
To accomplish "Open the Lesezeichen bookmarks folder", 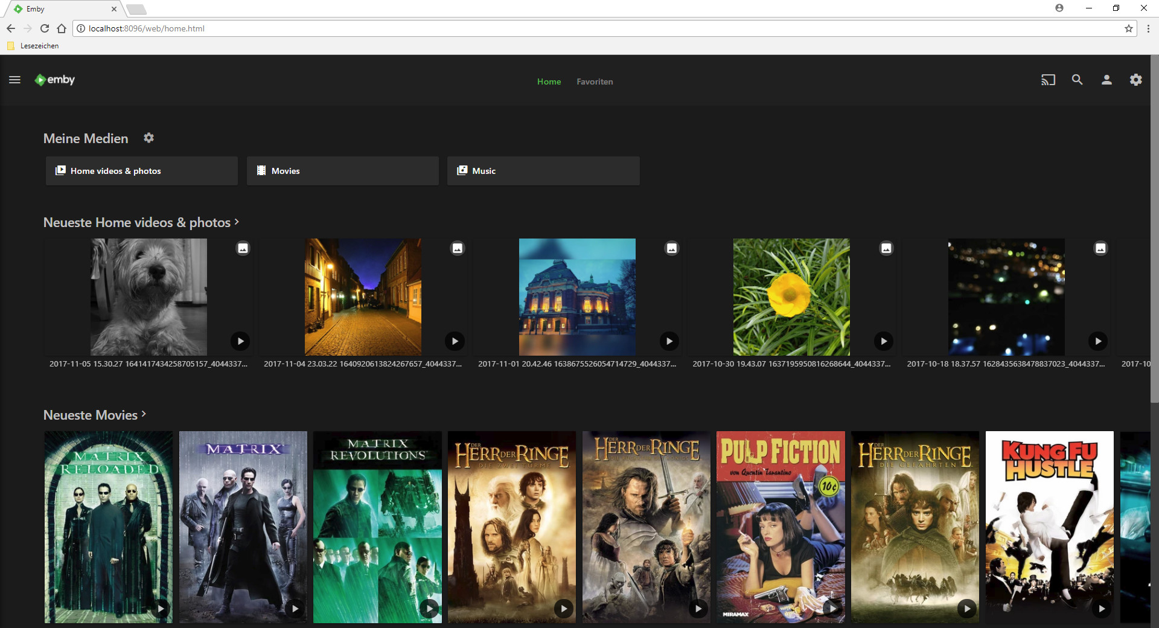I will point(33,46).
